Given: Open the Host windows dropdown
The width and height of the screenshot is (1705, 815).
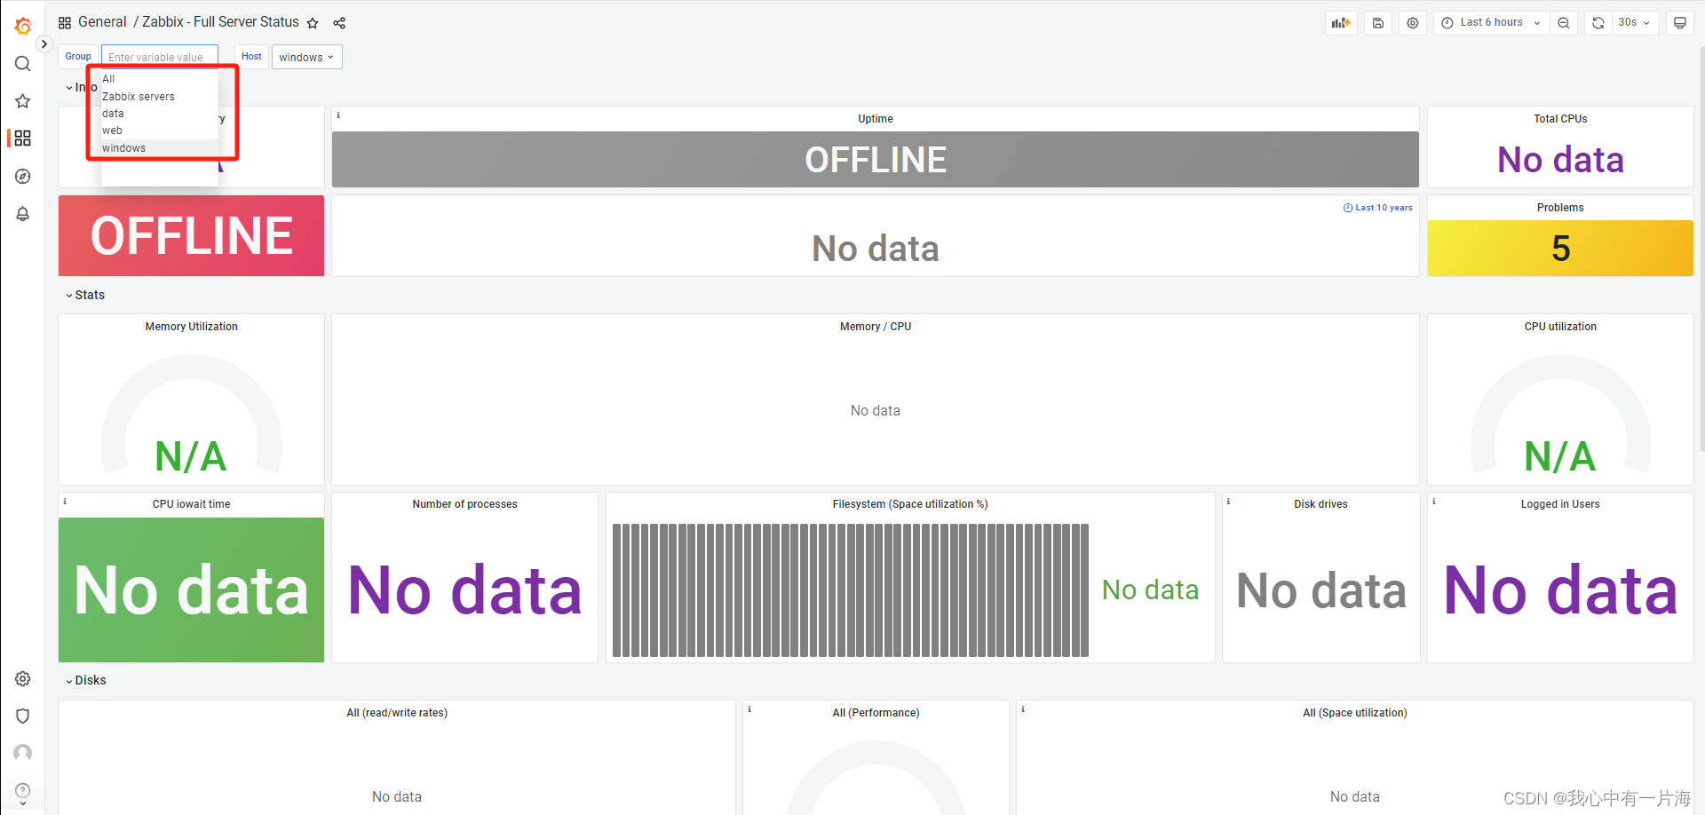Looking at the screenshot, I should tap(306, 57).
